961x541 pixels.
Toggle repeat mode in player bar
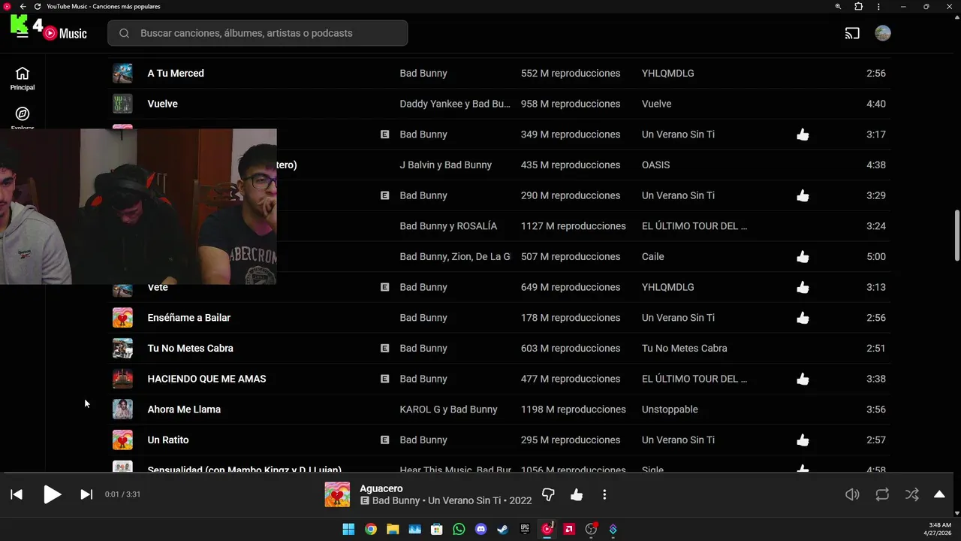(x=882, y=494)
